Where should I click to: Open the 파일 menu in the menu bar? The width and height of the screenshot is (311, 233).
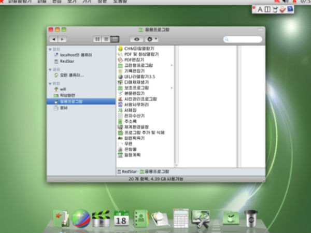pos(42,2)
